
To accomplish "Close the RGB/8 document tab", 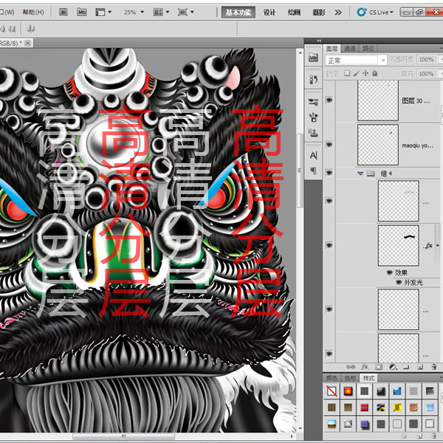I will click(x=28, y=43).
